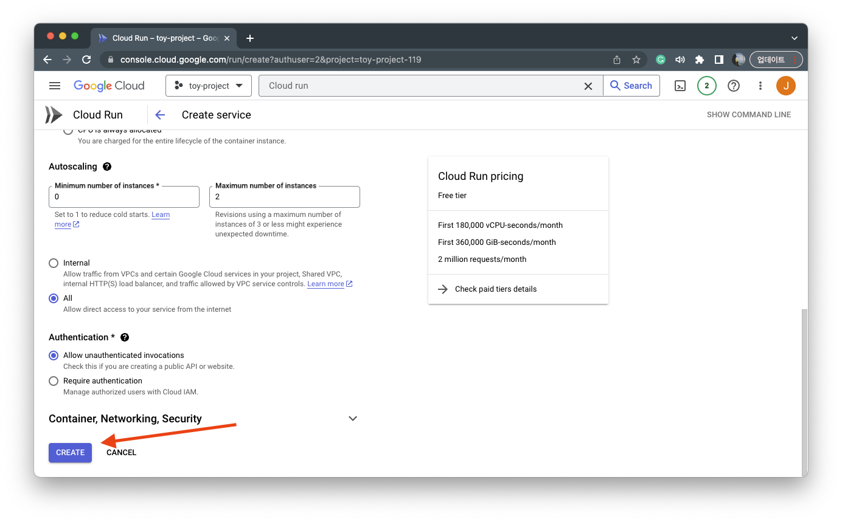This screenshot has height=522, width=842.
Task: Reload the page with the refresh icon
Action: coord(86,60)
